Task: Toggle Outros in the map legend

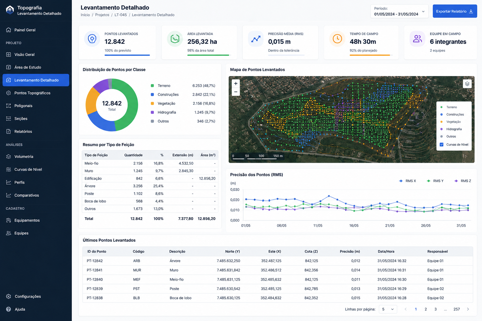Action: coord(448,136)
